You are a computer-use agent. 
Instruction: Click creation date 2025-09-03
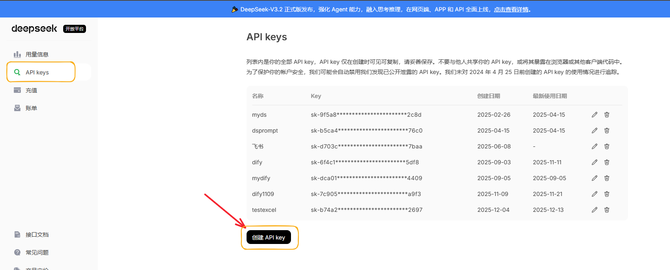pos(494,162)
